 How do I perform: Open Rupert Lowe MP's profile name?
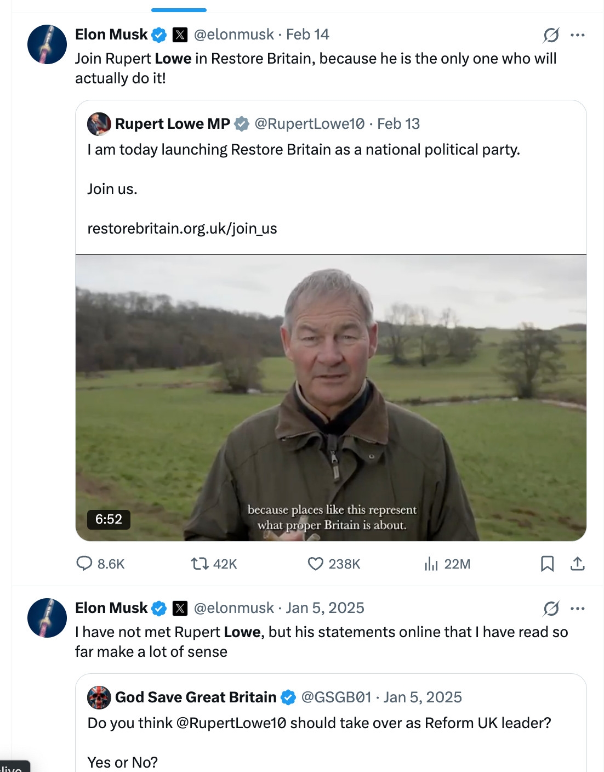[172, 124]
